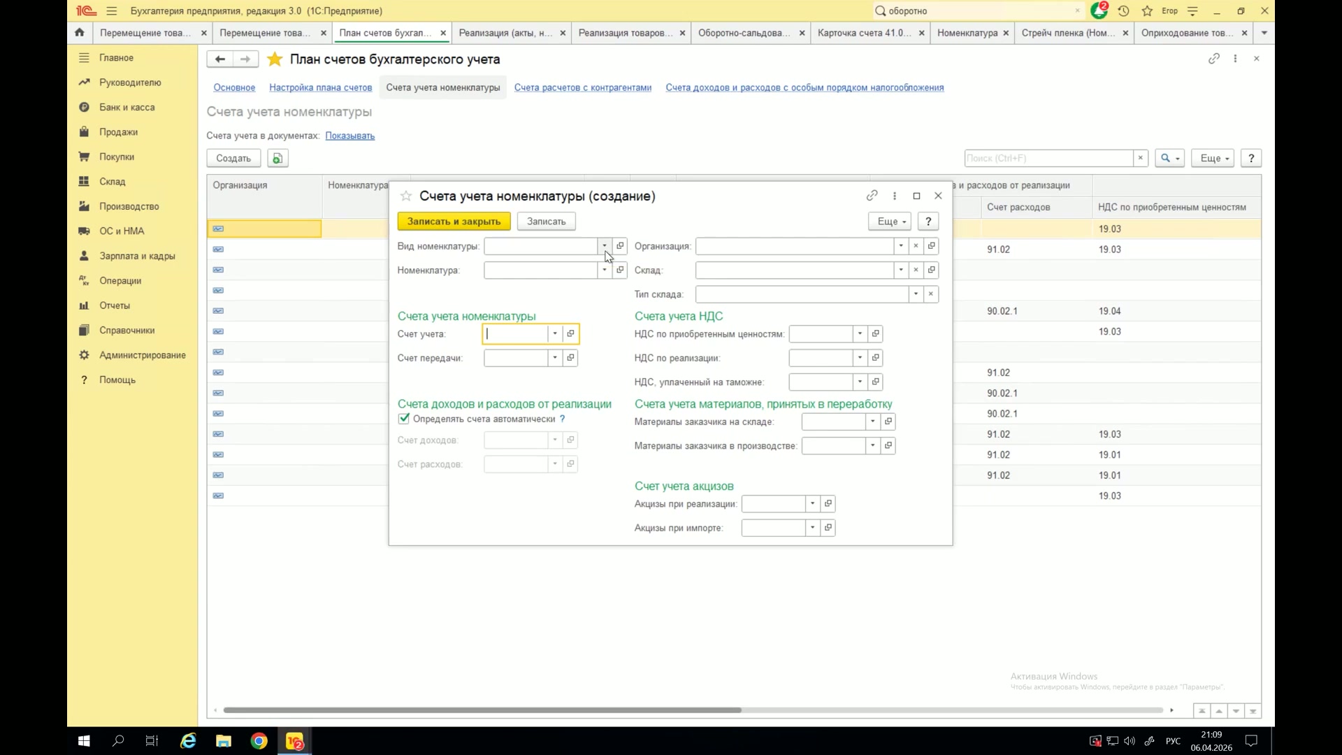Open history icon in title bar
1342x755 pixels.
click(1123, 10)
